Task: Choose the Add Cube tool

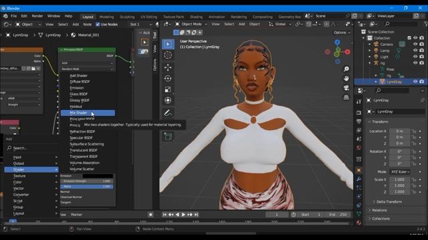Action: (x=168, y=136)
